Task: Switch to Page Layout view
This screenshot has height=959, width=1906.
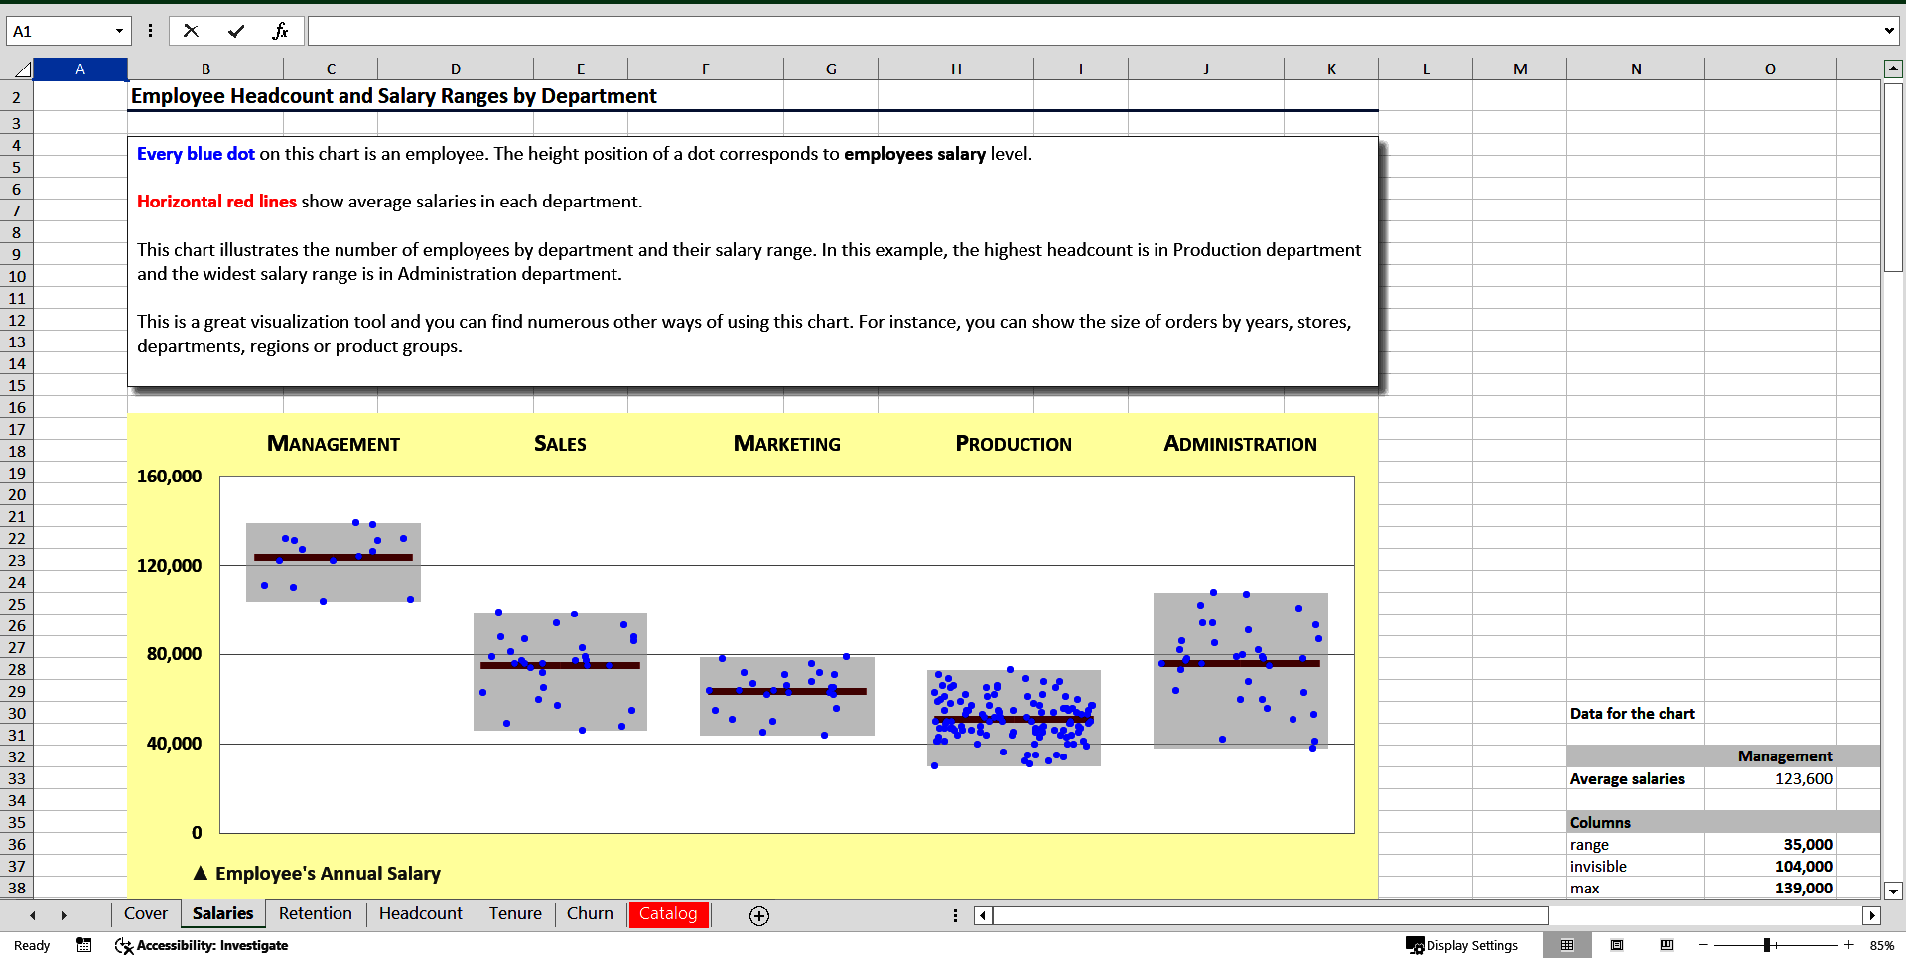Action: (1617, 945)
